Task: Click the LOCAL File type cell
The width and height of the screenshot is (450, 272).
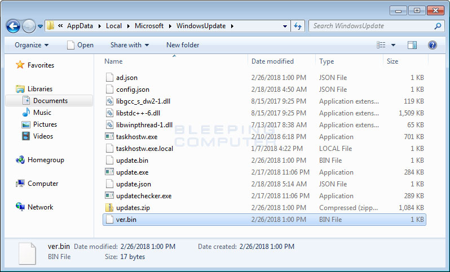Action: pos(336,149)
